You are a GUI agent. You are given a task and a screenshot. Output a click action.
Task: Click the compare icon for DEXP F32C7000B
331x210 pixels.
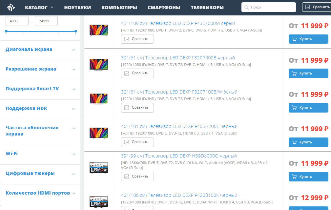point(127,73)
